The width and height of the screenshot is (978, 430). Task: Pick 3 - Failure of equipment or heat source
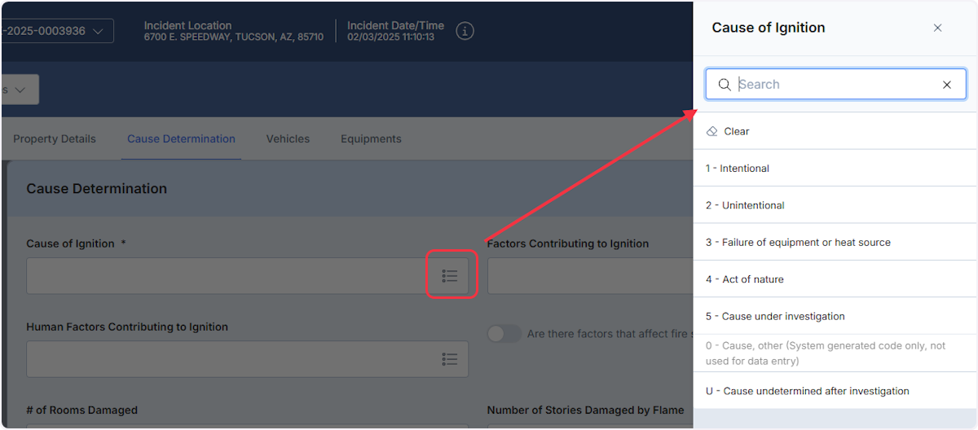point(835,243)
